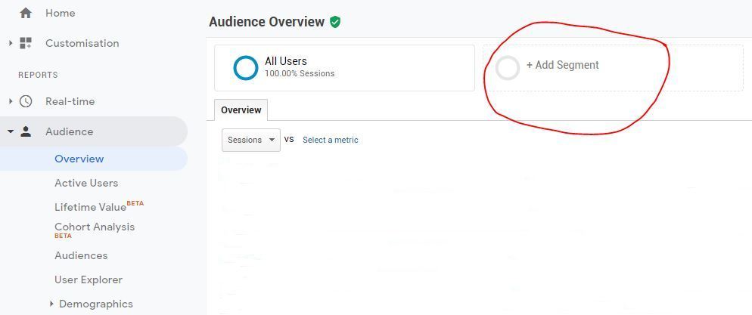Click the REPORTS section label
Screen dimensions: 752x315
tap(38, 75)
